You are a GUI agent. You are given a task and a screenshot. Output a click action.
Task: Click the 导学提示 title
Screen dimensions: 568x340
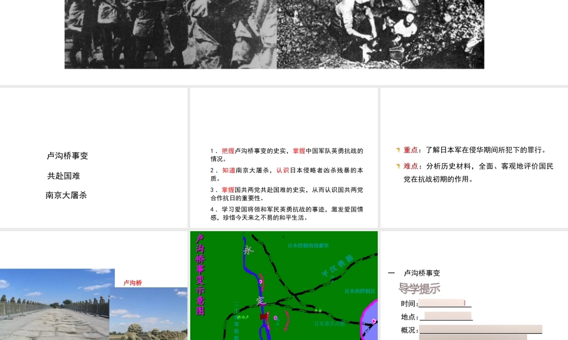[x=420, y=288]
